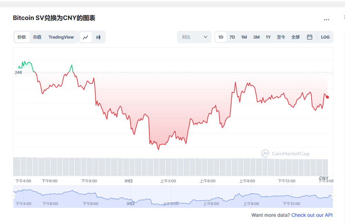Select the 1D time range
Viewport: 345px width, 224px height.
(220, 37)
